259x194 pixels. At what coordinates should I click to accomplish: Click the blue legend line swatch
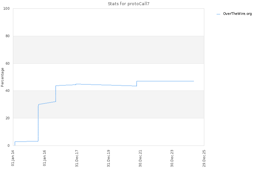point(218,14)
